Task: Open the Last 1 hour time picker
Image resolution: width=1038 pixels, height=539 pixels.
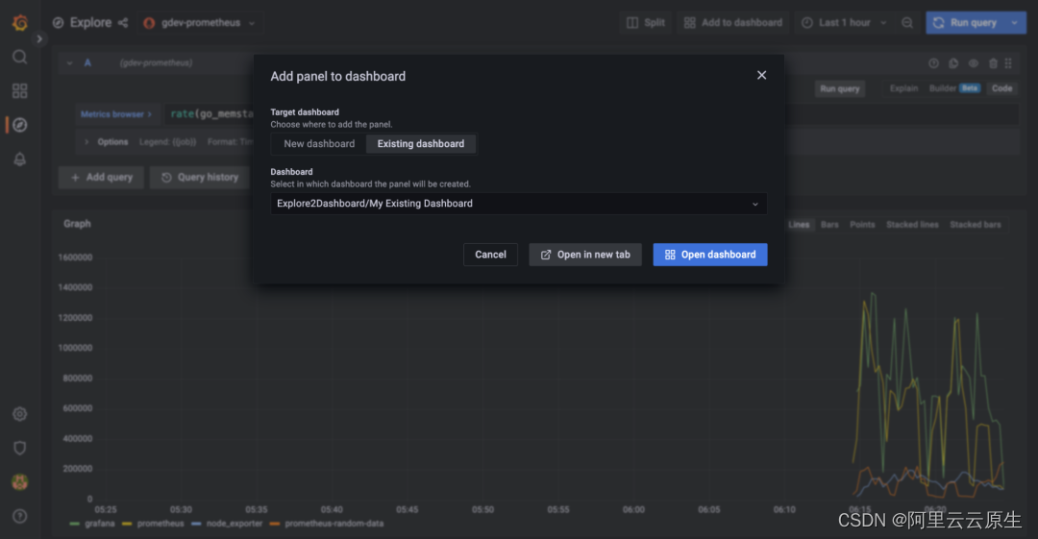Action: coord(844,22)
